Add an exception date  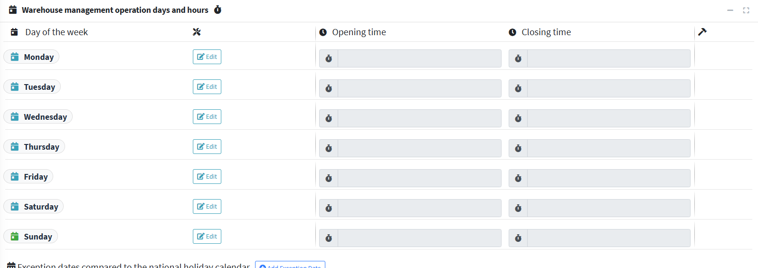(x=290, y=265)
